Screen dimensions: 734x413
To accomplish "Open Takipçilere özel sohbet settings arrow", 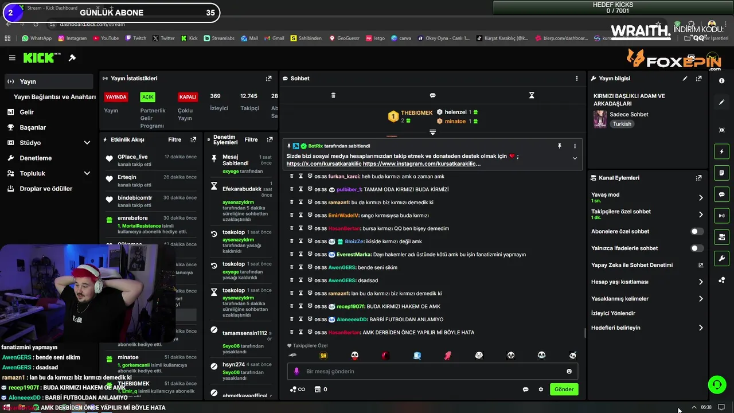I will (x=701, y=215).
